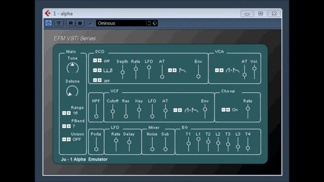Click Unison plus button

69,140
